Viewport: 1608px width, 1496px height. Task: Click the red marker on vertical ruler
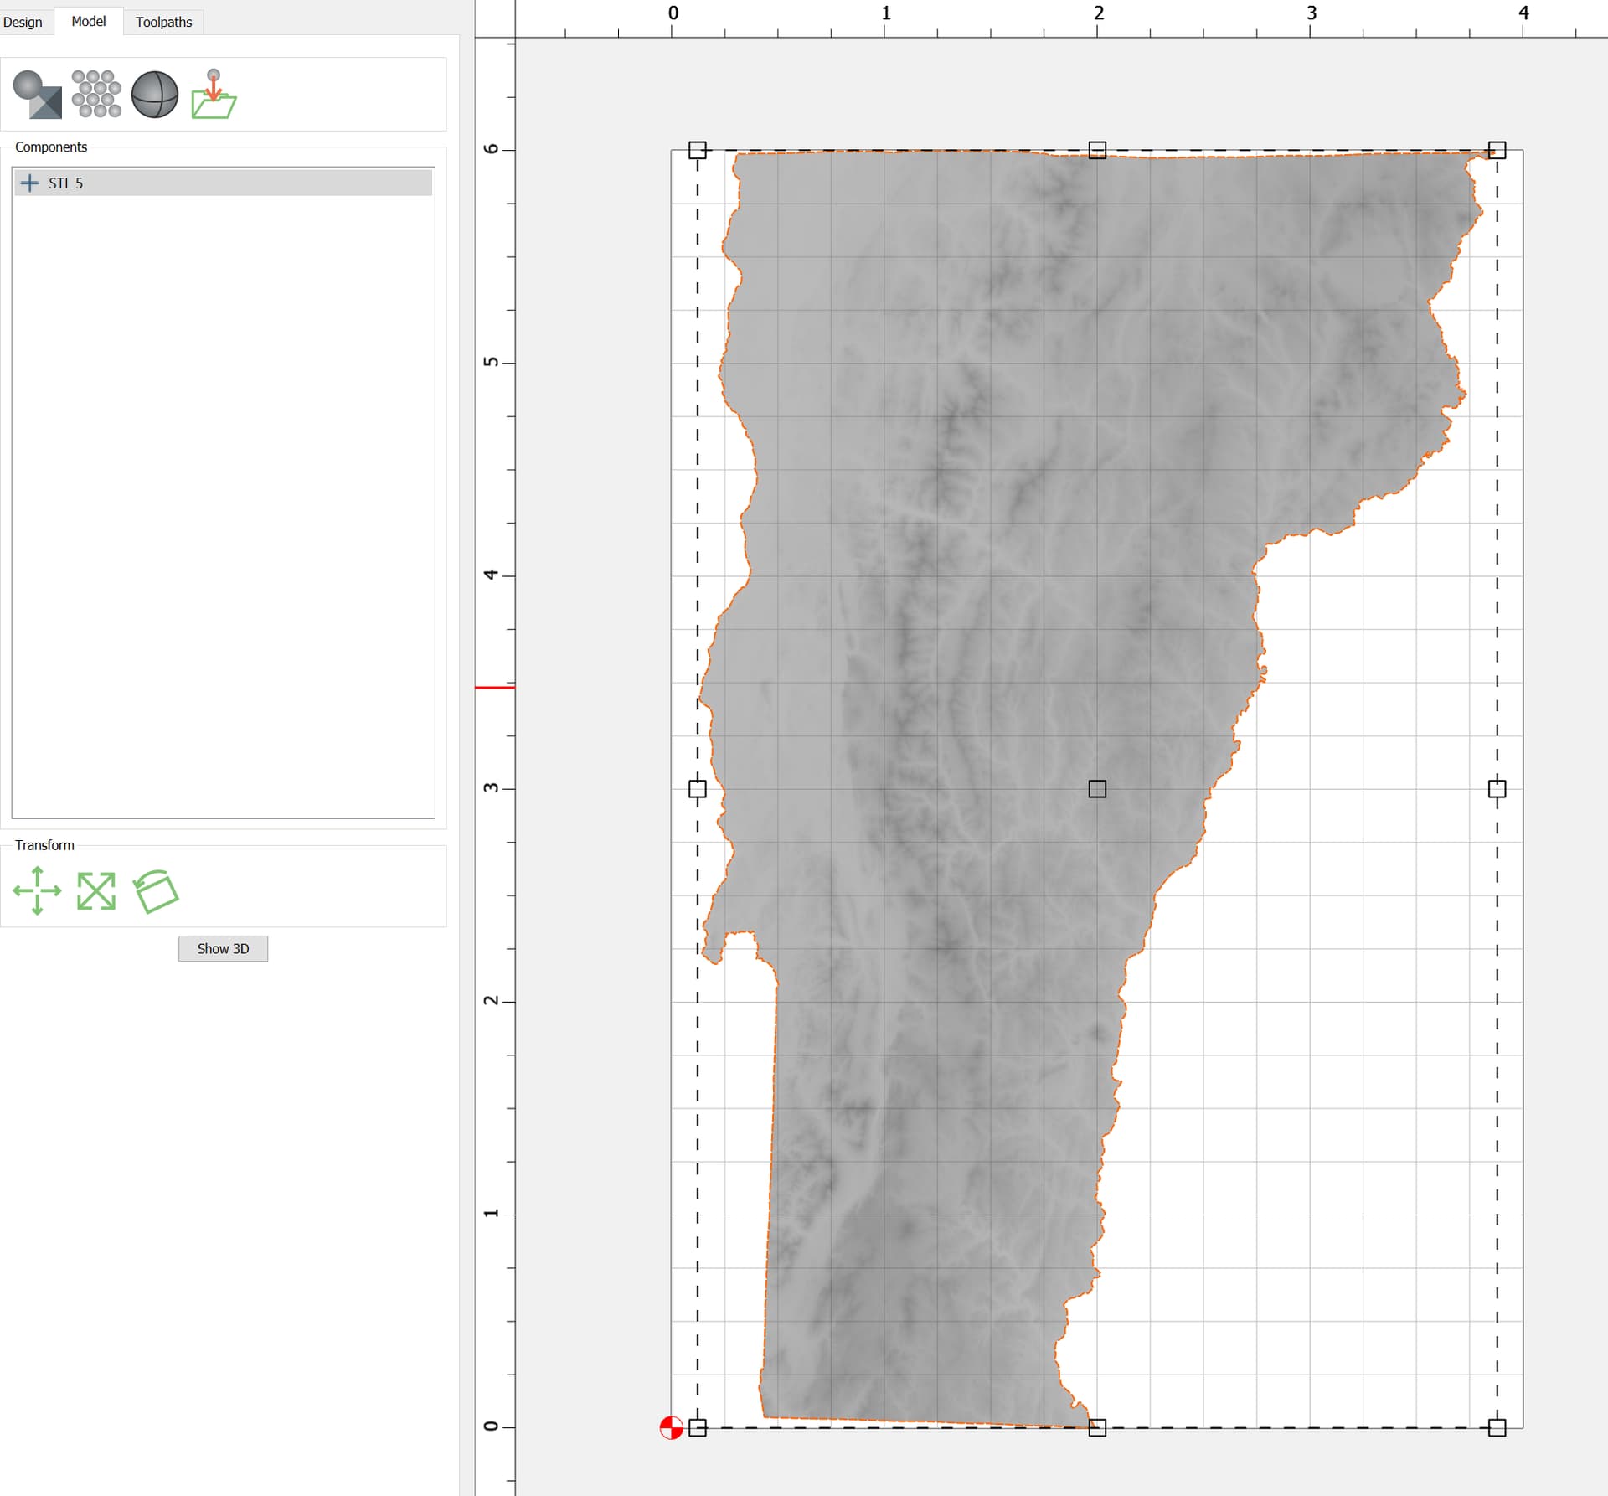(495, 688)
